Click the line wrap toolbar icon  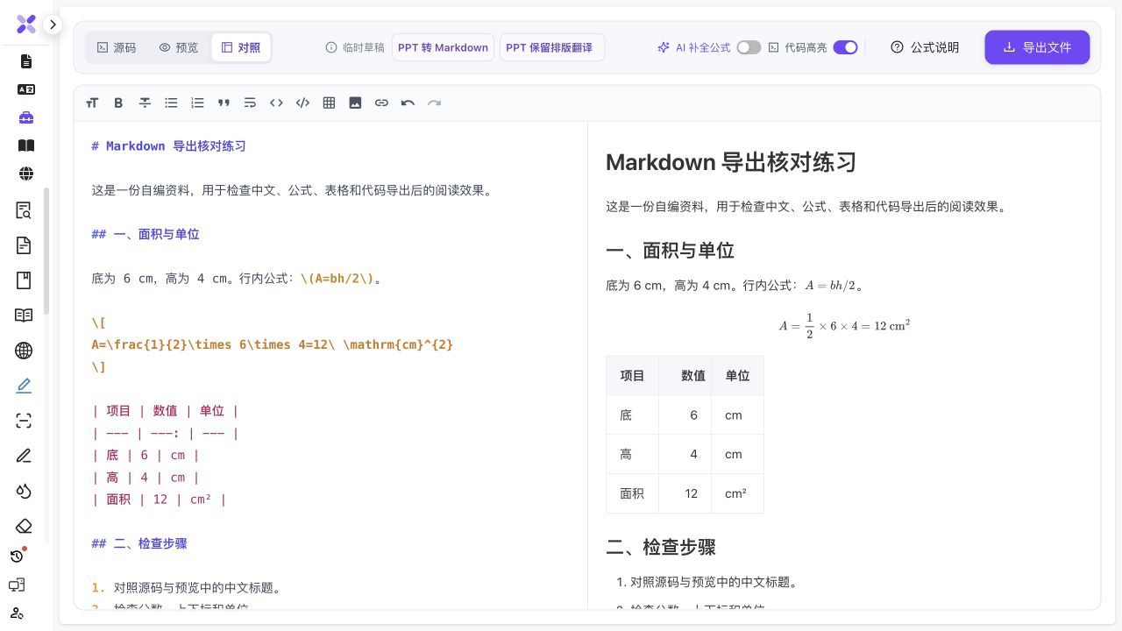coord(250,103)
